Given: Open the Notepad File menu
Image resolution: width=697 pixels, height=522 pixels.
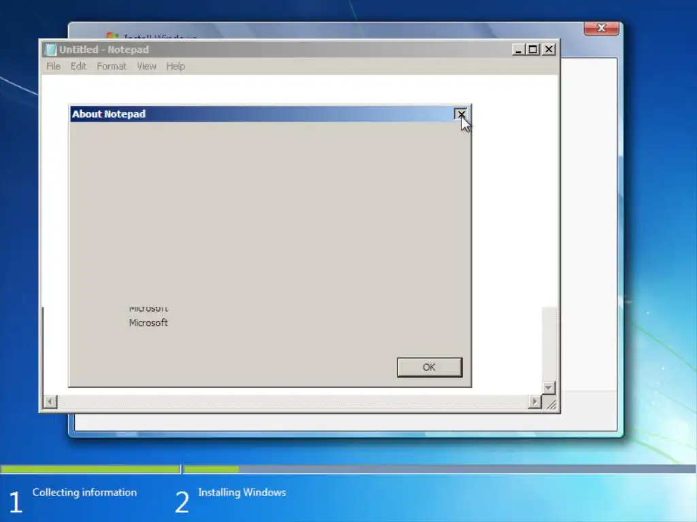Looking at the screenshot, I should coord(53,66).
